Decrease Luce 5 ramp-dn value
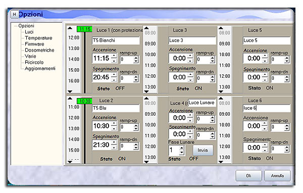303x193 pixels. [x=287, y=80]
